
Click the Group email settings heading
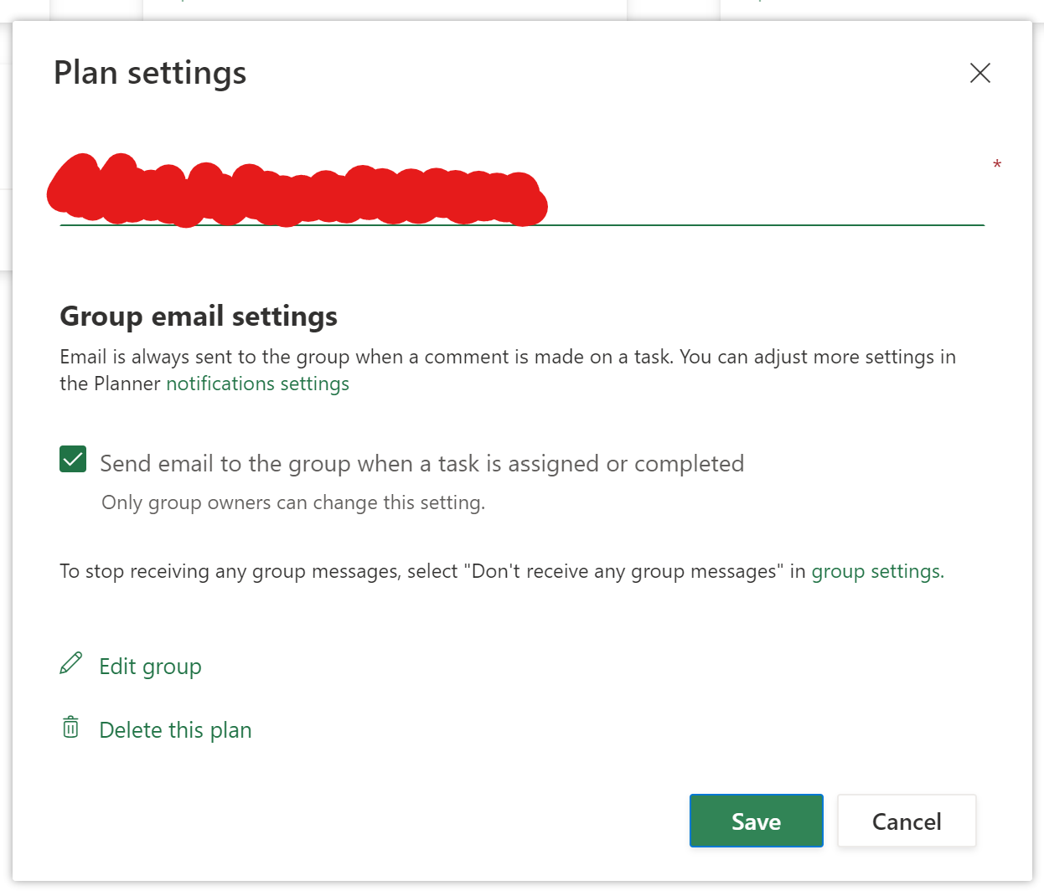[199, 317]
